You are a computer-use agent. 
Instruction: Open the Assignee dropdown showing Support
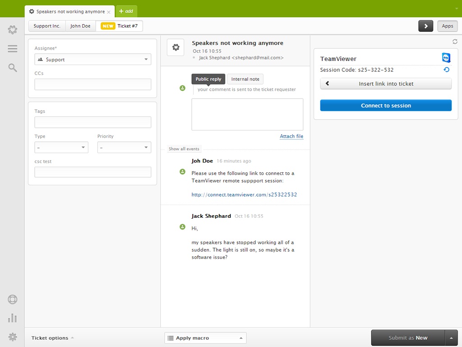(x=93, y=60)
